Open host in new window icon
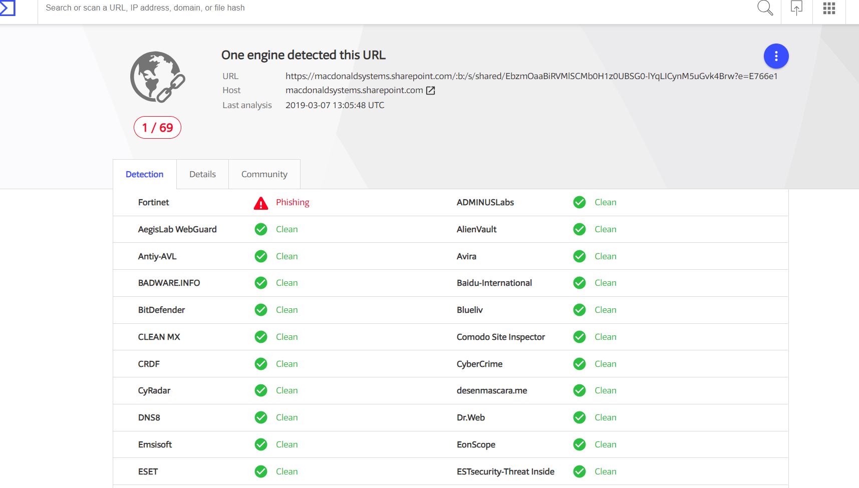Viewport: 859px width, 488px height. (430, 91)
